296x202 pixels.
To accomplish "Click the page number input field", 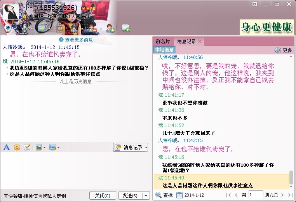I will click(256, 195).
